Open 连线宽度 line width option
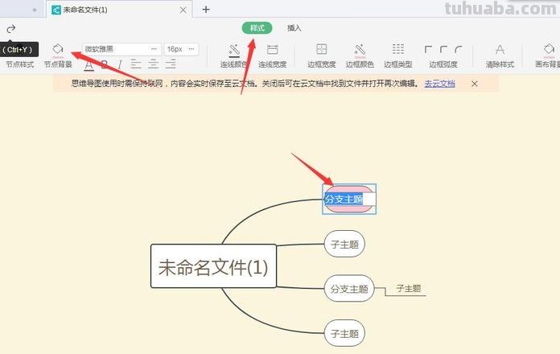560x354 pixels. point(272,56)
